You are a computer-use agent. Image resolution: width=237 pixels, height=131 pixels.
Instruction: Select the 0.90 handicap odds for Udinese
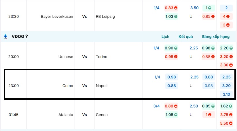[x=171, y=48]
